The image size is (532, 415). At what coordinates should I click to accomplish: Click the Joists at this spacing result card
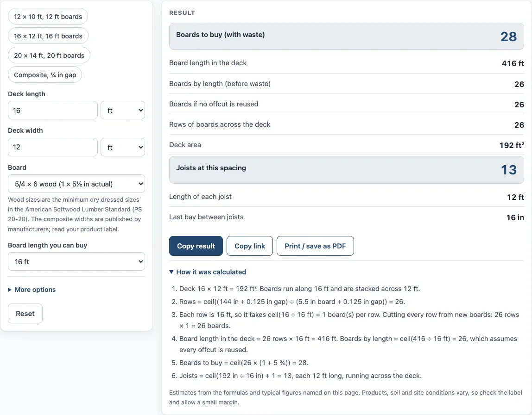[x=347, y=170]
